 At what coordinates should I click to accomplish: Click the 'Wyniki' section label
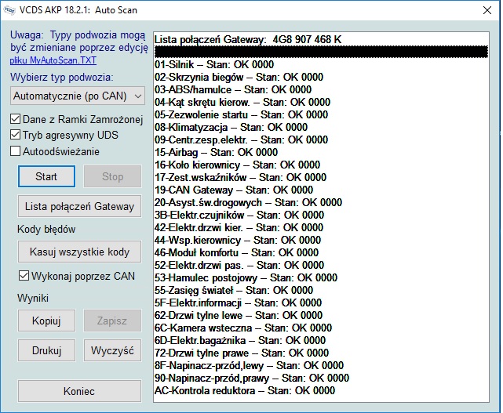point(33,298)
